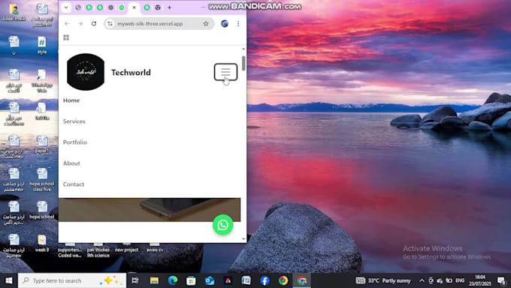511x288 pixels.
Task: Open the Services navigation link
Action: [74, 121]
